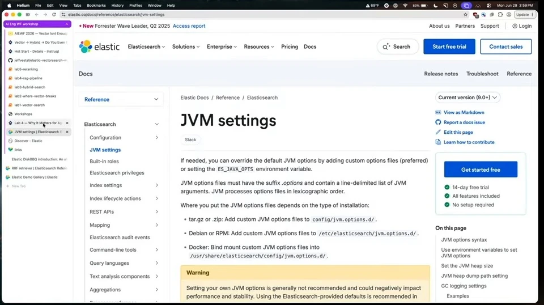
Task: Open the red shield extension icon
Action: coord(475,15)
